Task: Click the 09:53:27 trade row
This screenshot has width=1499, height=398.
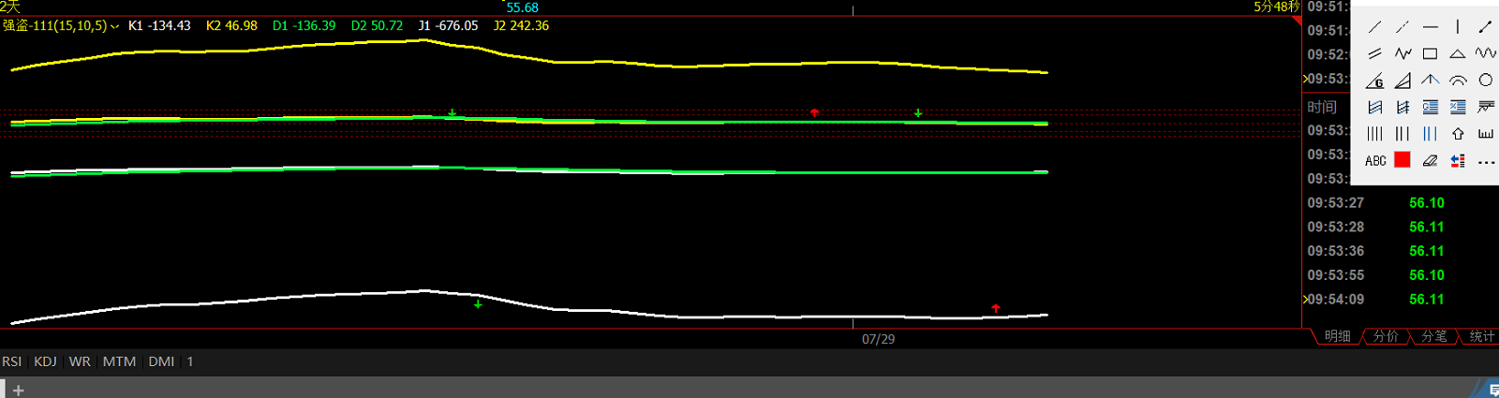Action: (x=1401, y=202)
